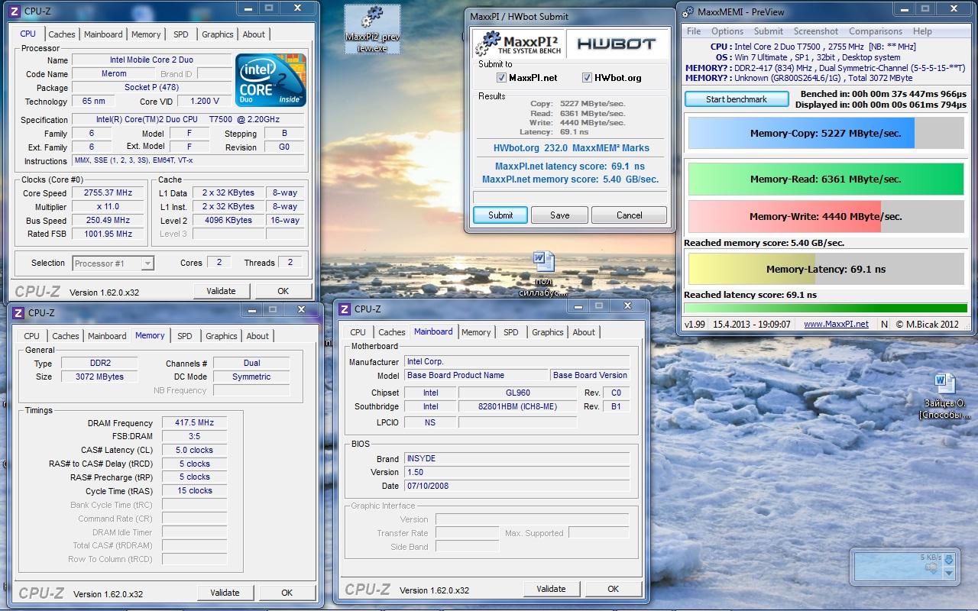Click the HWbot.org 232.0 MaxxMEM² Marks result

tap(571, 148)
